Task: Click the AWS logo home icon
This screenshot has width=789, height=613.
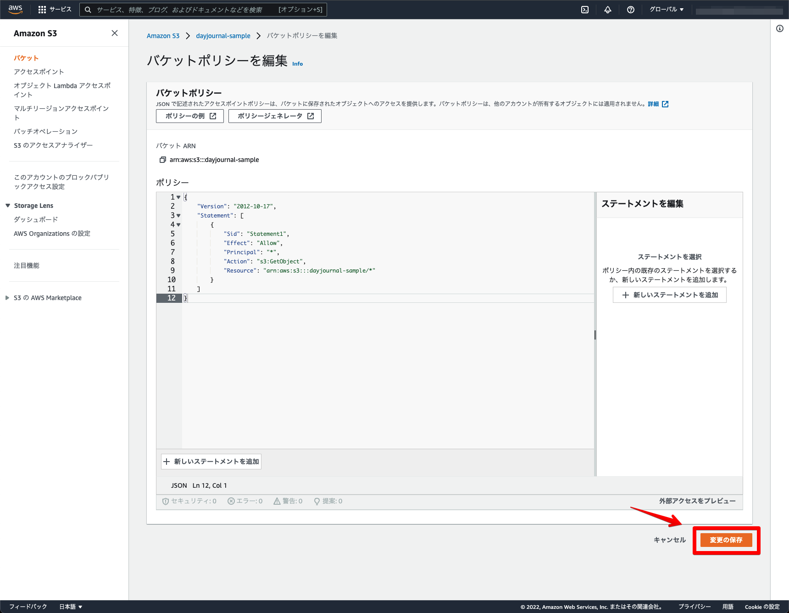Action: point(15,9)
